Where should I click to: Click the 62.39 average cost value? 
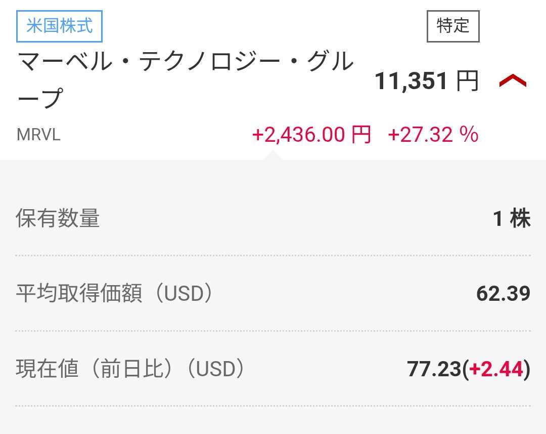[x=503, y=294]
